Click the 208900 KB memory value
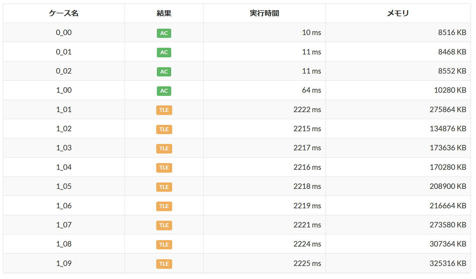 pos(448,186)
